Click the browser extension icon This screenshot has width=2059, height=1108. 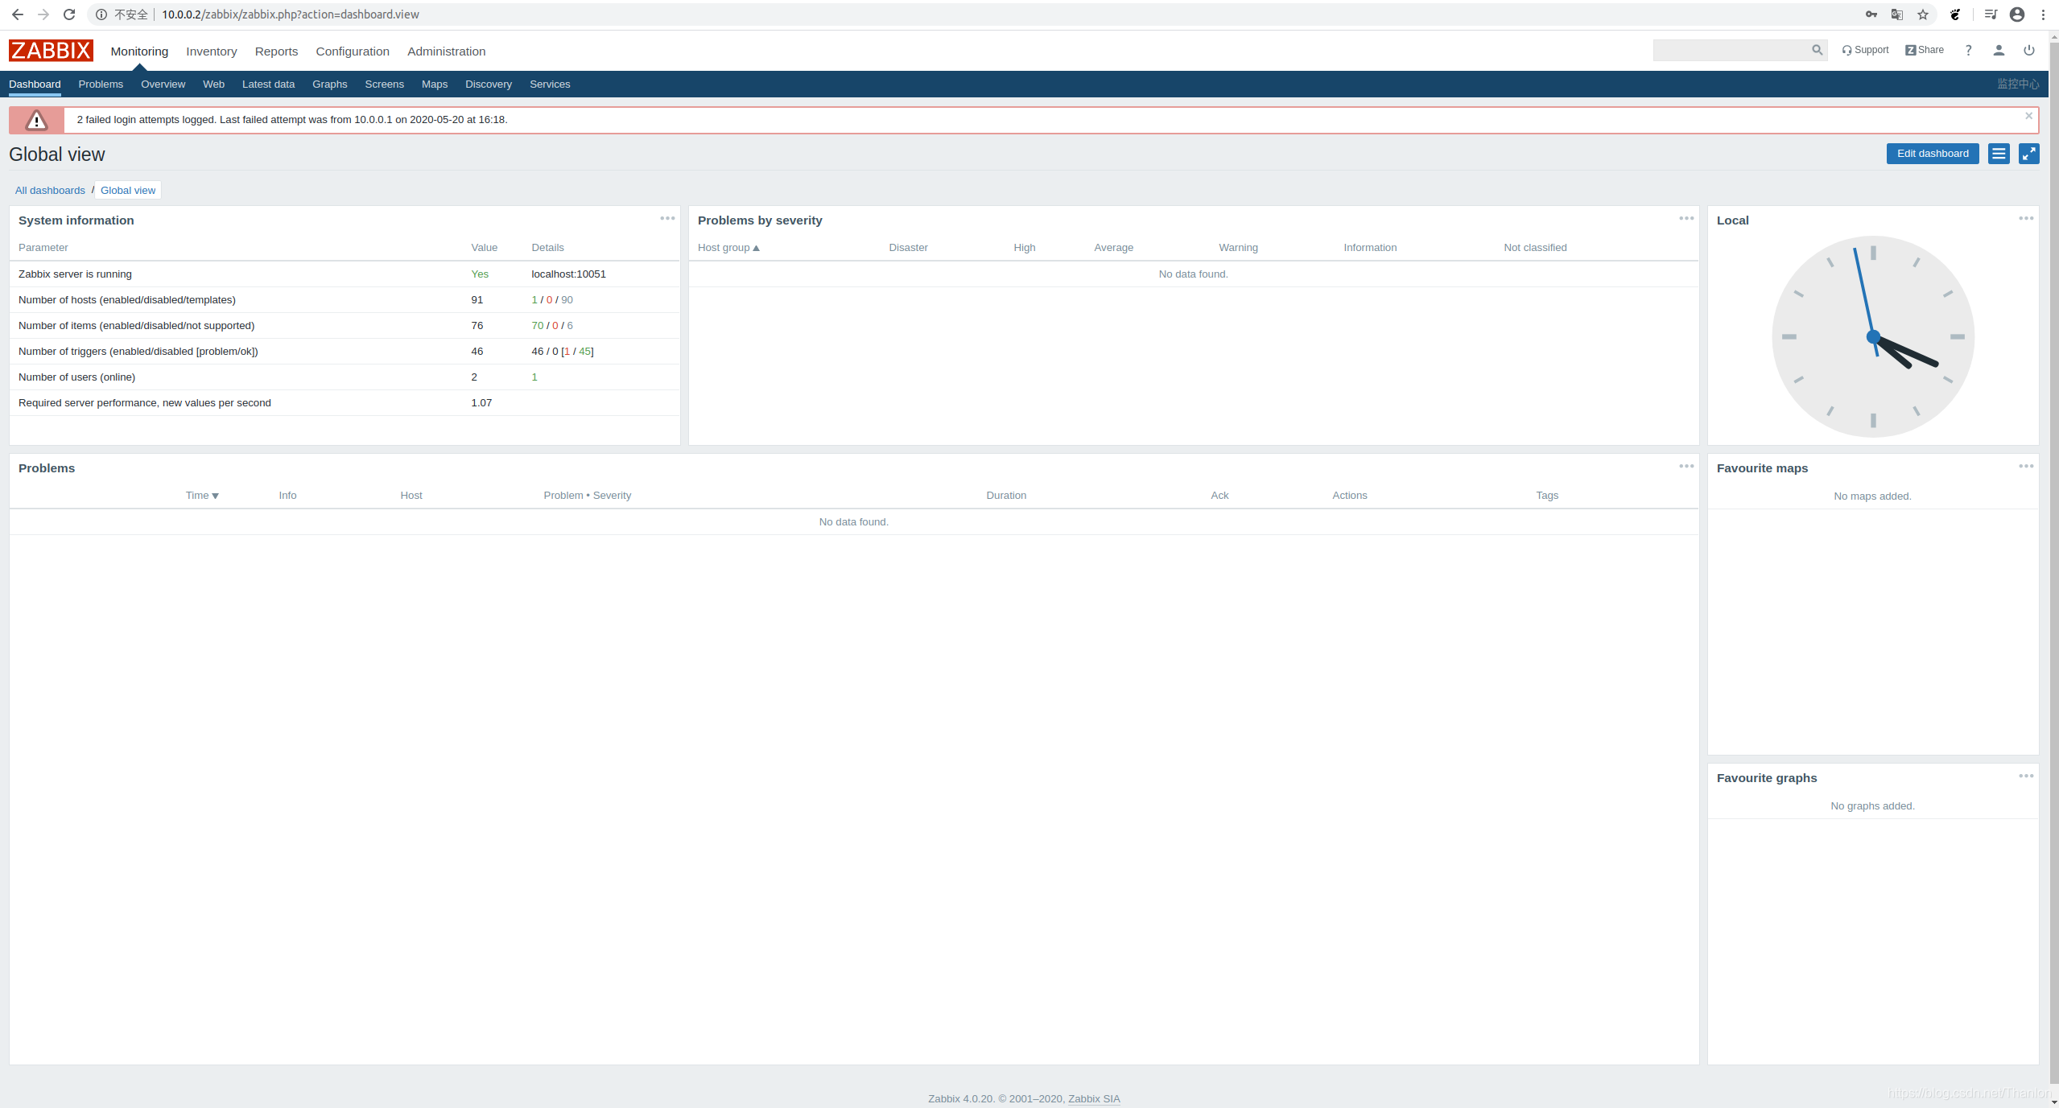pos(1955,14)
